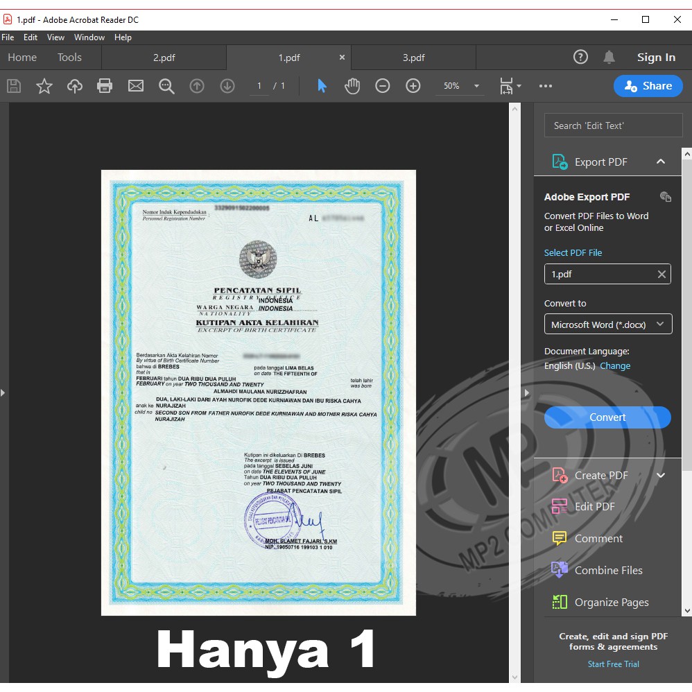Viewport: 692px width, 692px height.
Task: Switch to the 3.pdf tab
Action: click(x=413, y=58)
